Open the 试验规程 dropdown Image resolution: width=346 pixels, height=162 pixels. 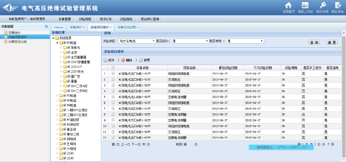137,41
